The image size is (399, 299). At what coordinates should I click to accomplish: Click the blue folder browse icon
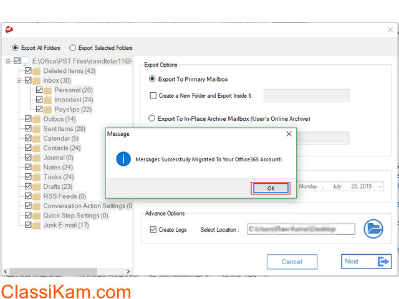[x=373, y=229]
